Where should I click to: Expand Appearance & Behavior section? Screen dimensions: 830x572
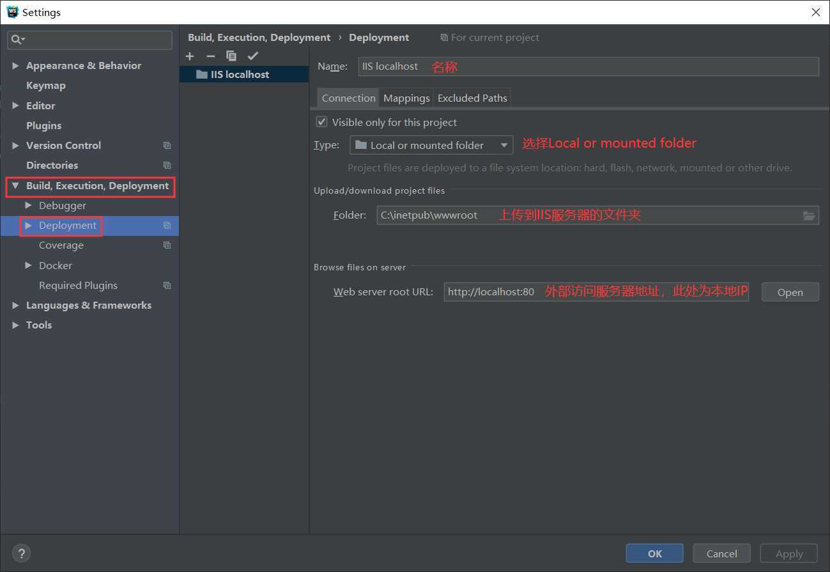(x=16, y=66)
